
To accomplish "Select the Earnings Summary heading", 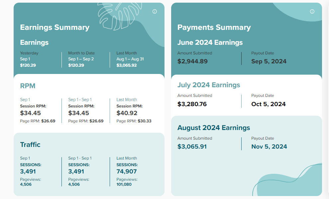I will click(55, 28).
